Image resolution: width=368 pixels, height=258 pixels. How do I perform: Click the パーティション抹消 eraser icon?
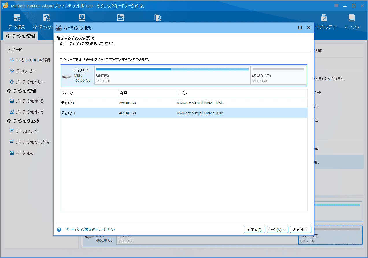12,112
